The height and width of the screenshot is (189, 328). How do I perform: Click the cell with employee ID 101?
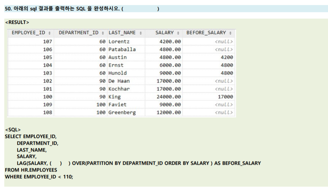tap(31, 89)
